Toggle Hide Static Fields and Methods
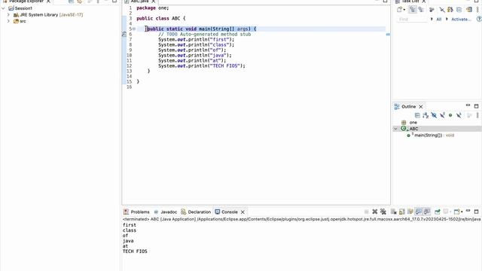 [x=442, y=115]
